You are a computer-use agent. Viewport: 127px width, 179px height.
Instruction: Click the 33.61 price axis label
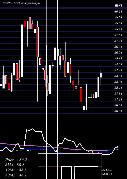click(x=118, y=76)
